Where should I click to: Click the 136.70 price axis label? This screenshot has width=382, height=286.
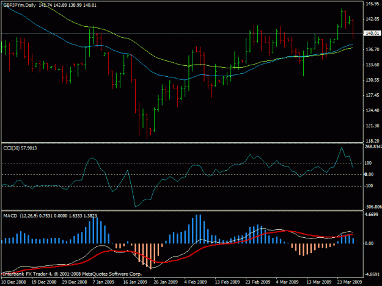(372, 49)
